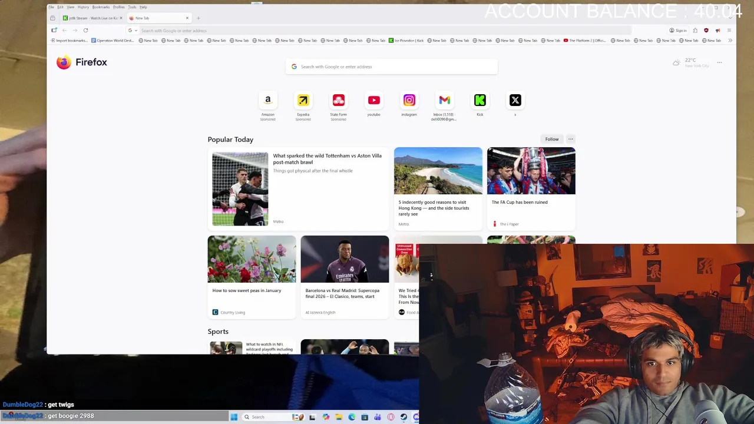Screen dimensions: 754x424
Task: Open the Ice Poseidon Kick bookmark
Action: pos(406,41)
